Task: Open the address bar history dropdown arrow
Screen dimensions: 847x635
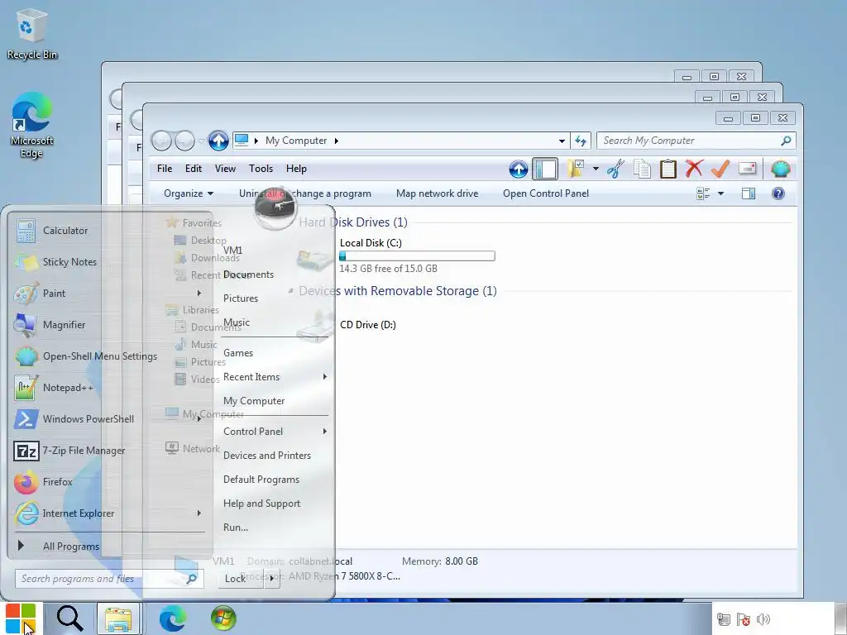Action: [x=562, y=141]
